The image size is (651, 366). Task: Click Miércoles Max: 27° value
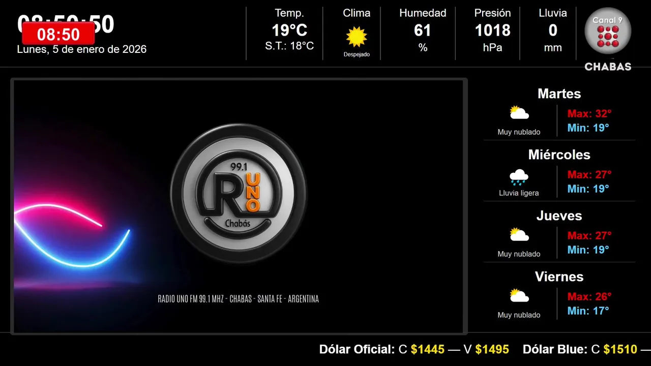click(589, 174)
